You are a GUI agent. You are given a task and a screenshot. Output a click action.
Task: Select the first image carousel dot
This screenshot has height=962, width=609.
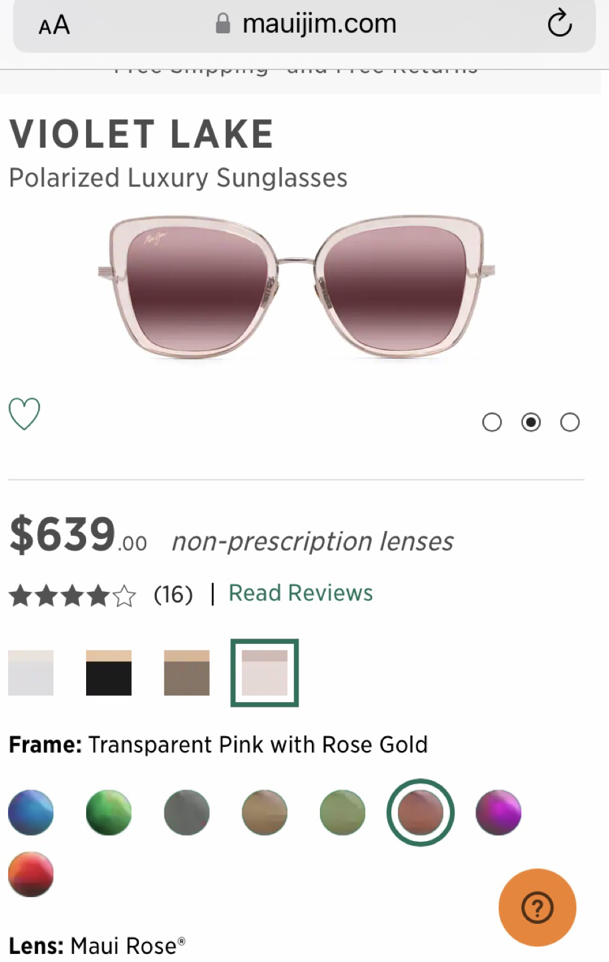[492, 422]
